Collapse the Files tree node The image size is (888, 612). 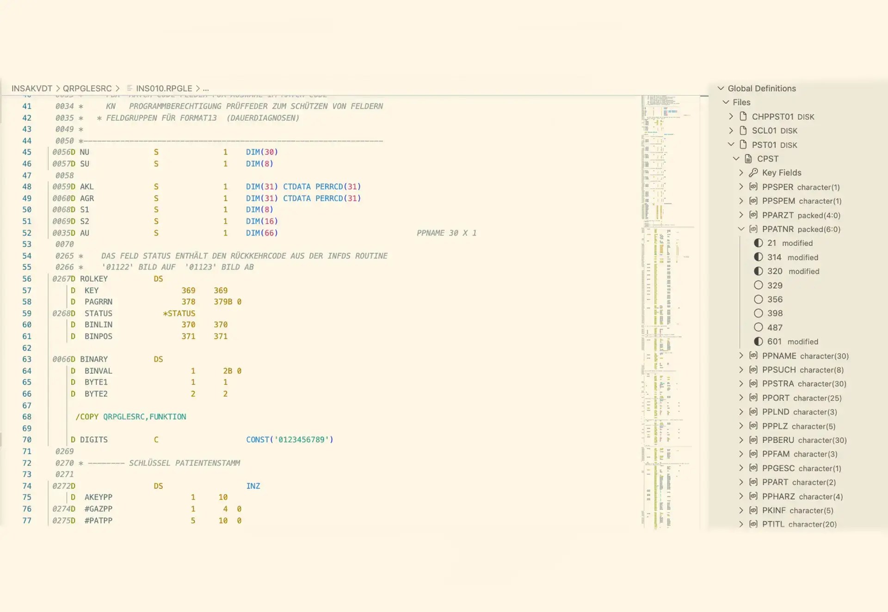pos(726,102)
